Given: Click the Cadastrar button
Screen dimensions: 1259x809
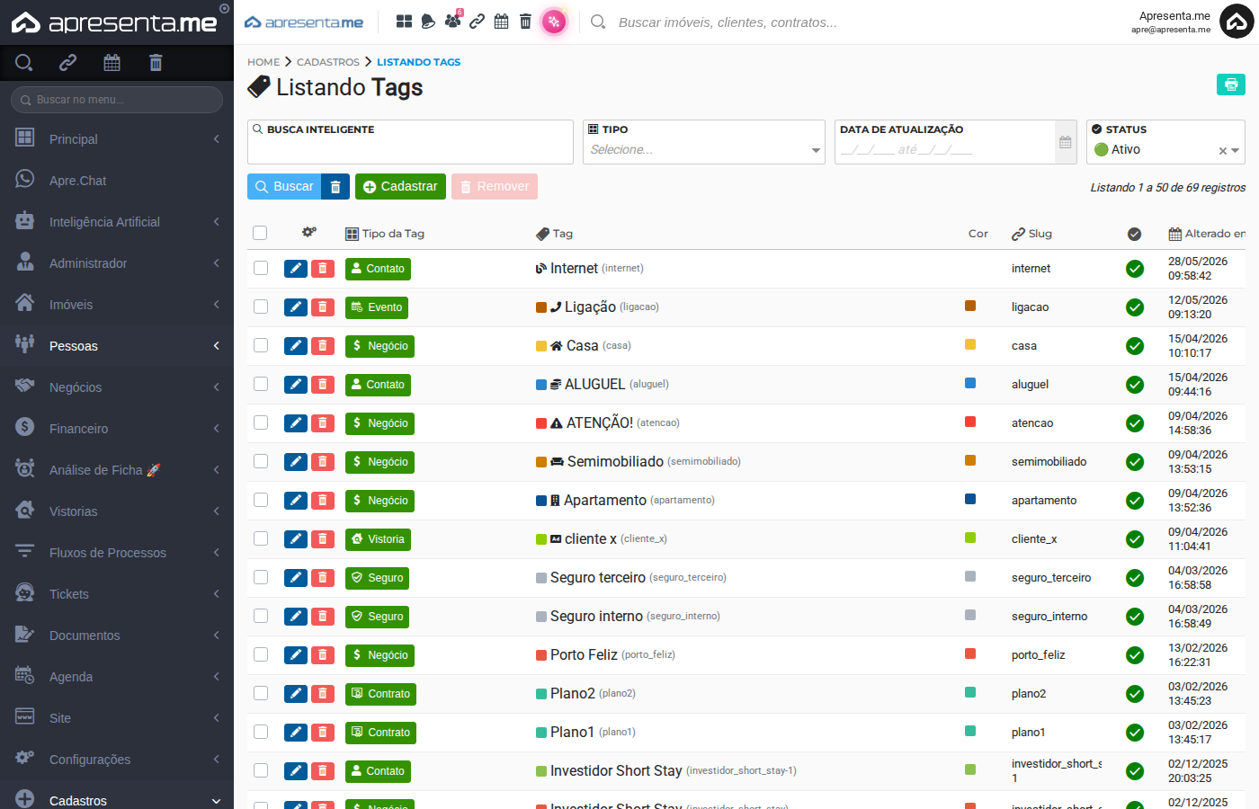Looking at the screenshot, I should coord(401,187).
